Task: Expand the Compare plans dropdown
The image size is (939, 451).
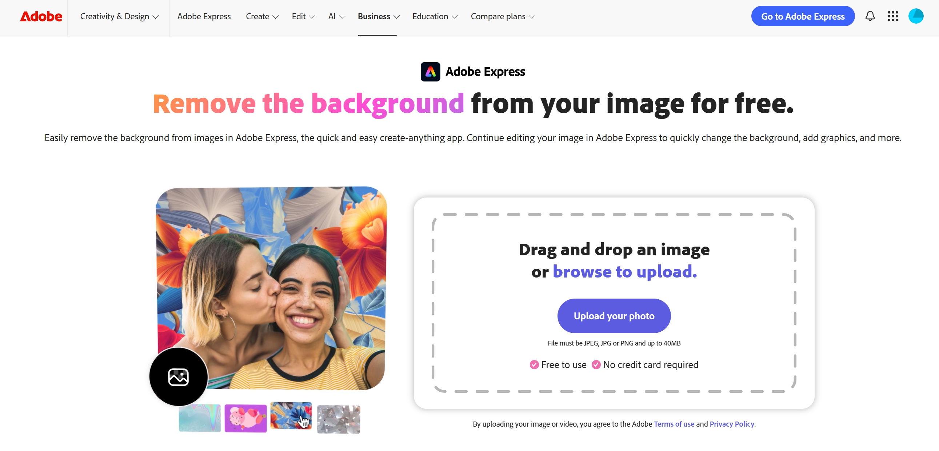Action: (502, 16)
